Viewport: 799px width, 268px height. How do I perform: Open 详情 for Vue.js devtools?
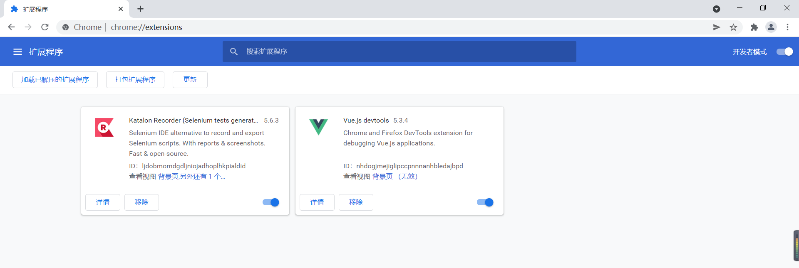click(x=317, y=202)
